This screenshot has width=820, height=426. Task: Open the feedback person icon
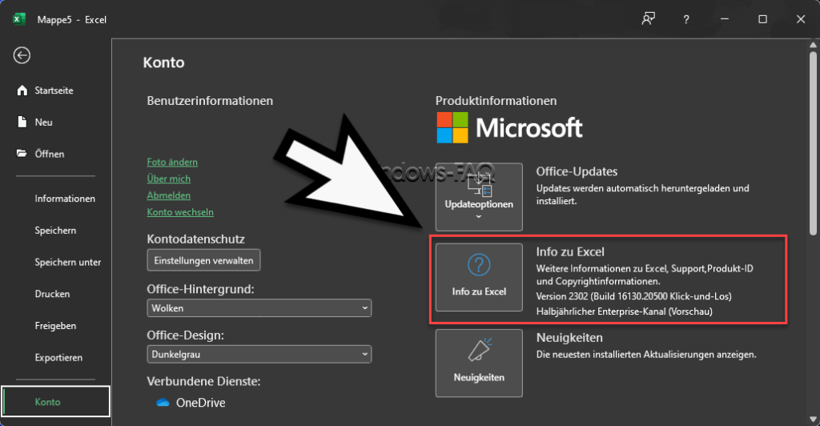point(649,19)
